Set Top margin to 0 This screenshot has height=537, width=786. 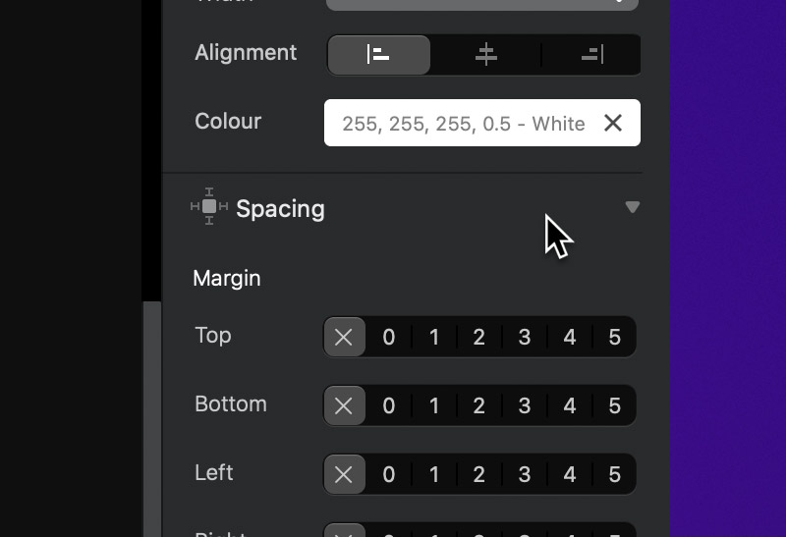coord(389,337)
